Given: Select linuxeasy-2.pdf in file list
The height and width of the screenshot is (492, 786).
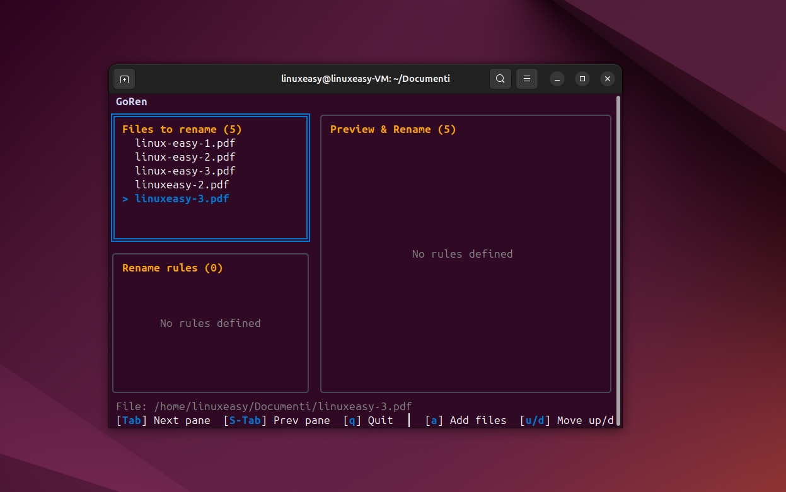Looking at the screenshot, I should pyautogui.click(x=182, y=185).
